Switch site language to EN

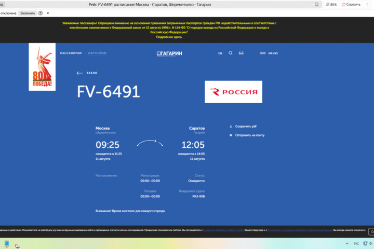click(x=220, y=53)
